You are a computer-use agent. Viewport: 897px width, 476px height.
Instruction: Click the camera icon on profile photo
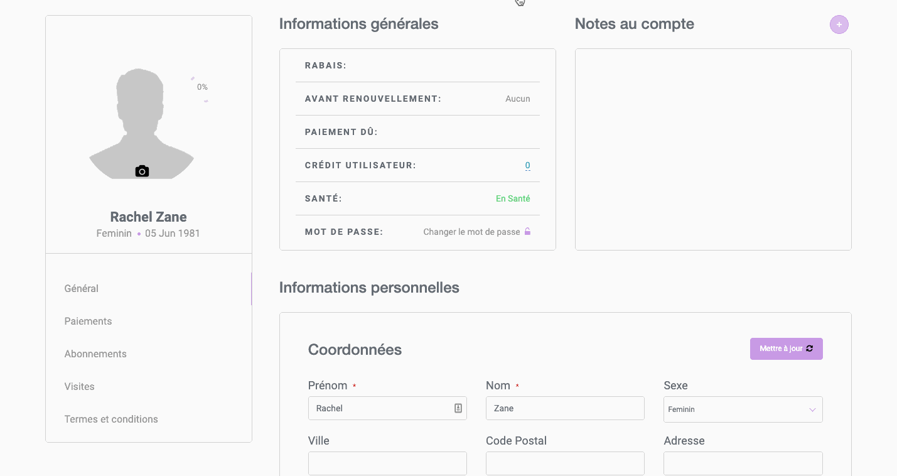tap(142, 171)
